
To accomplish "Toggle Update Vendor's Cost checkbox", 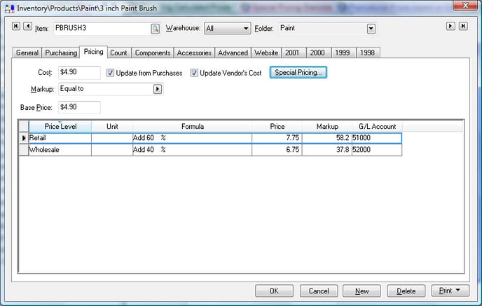I will tap(194, 73).
